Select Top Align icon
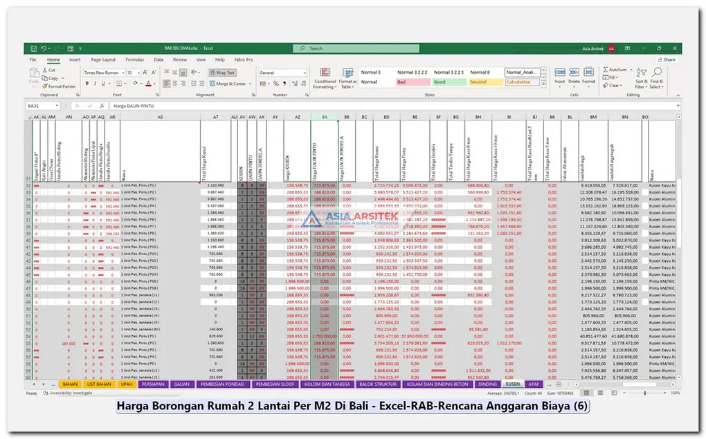Image resolution: width=706 pixels, height=439 pixels. point(167,73)
